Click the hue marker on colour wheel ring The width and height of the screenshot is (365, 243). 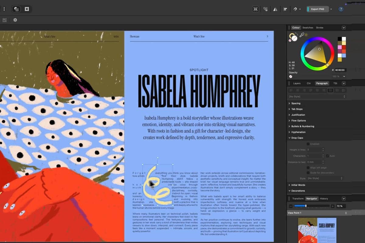[328, 65]
